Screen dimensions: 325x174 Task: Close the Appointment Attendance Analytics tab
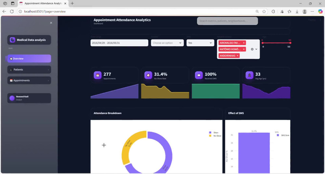pos(65,3)
